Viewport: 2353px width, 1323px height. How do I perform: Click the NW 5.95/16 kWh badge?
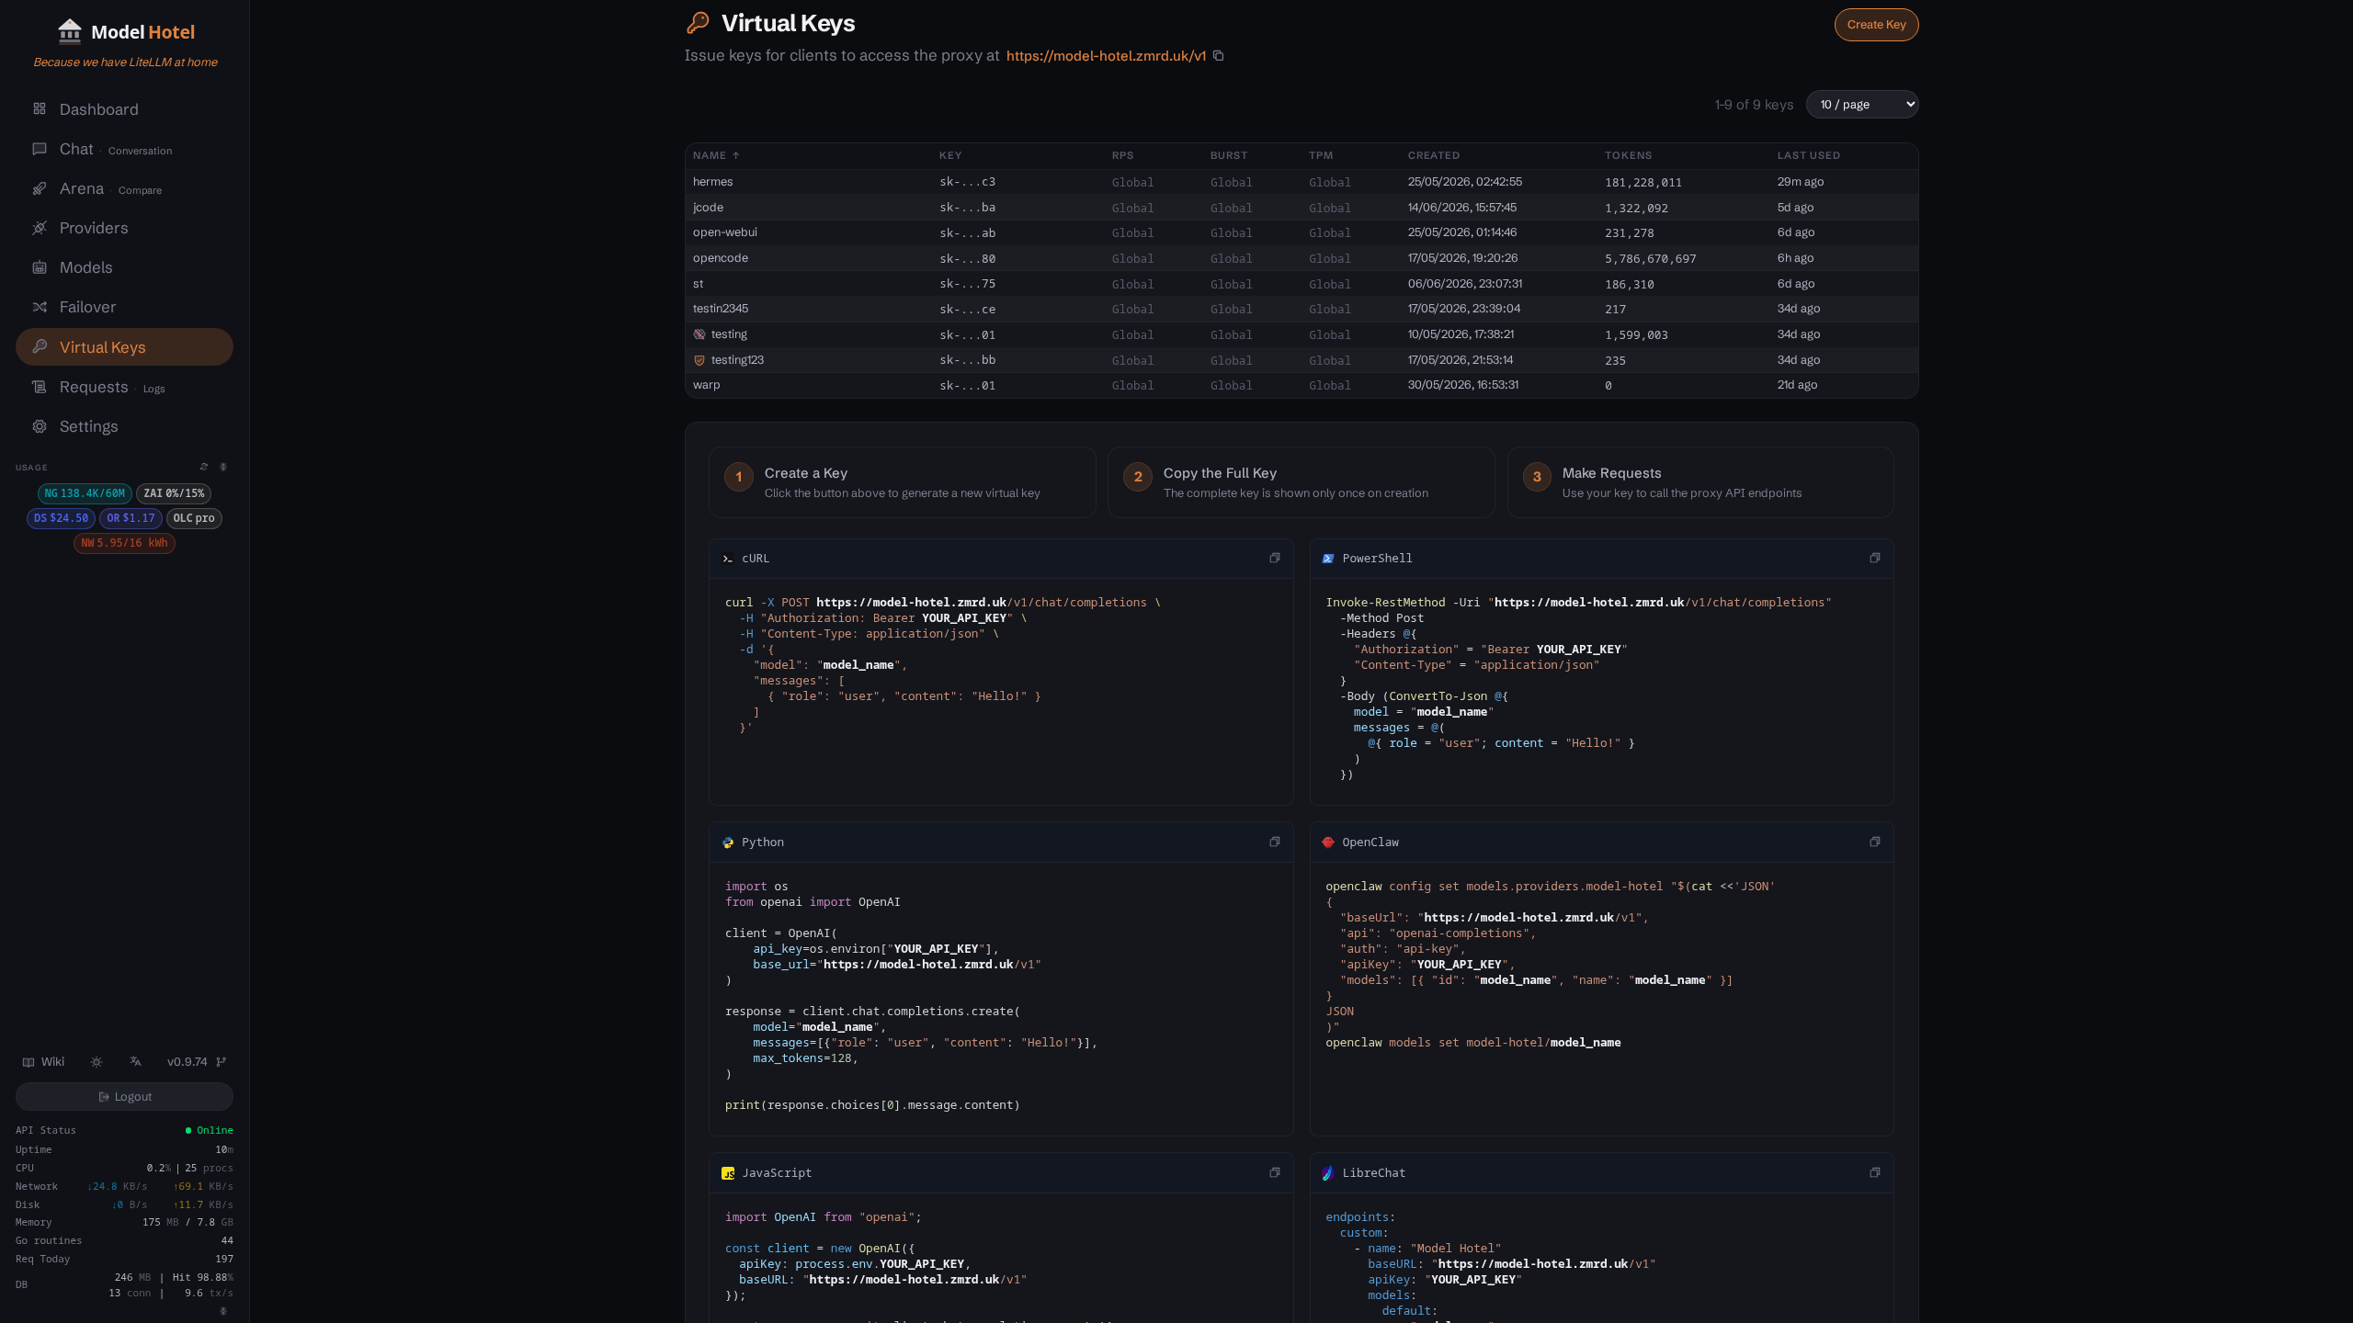point(124,543)
